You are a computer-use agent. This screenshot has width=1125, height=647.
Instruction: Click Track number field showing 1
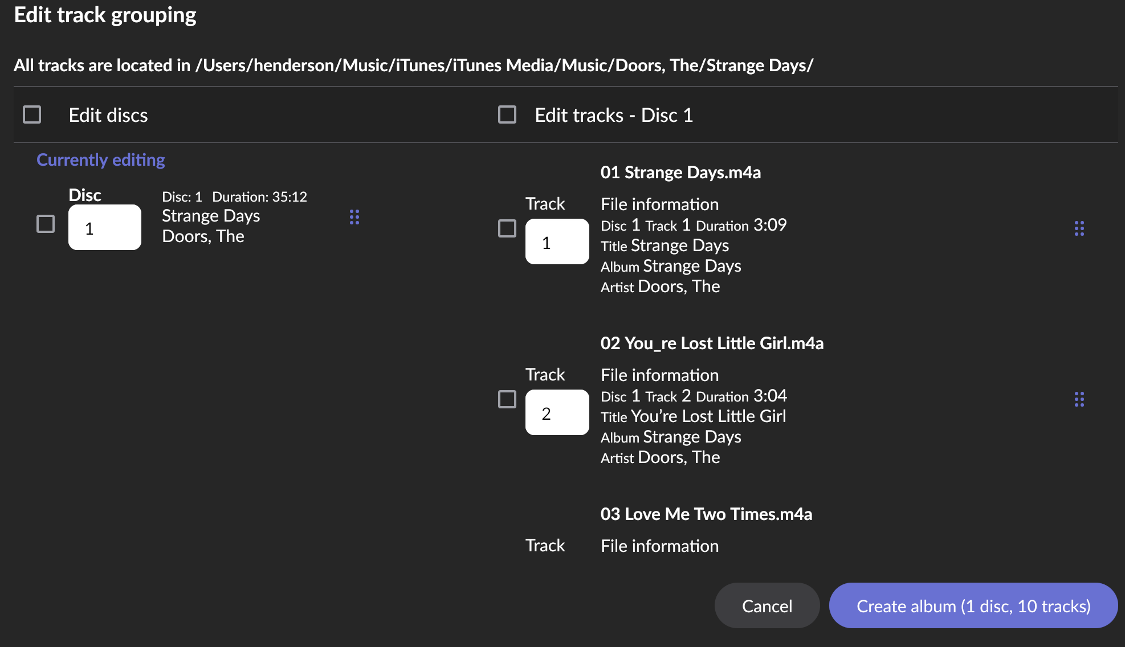(x=557, y=241)
